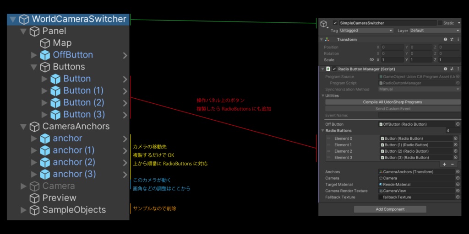469x234 pixels.
Task: Click the Send Custom Event button
Action: (393, 109)
